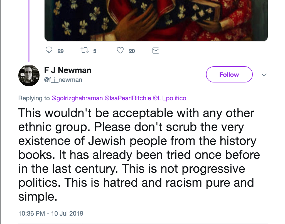Click the envelope direct message icon
285x224 pixels.
point(156,50)
